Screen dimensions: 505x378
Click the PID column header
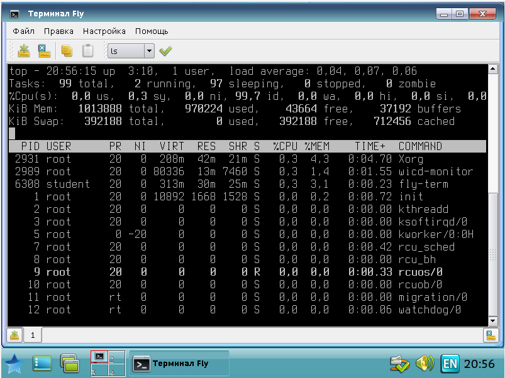tap(30, 146)
